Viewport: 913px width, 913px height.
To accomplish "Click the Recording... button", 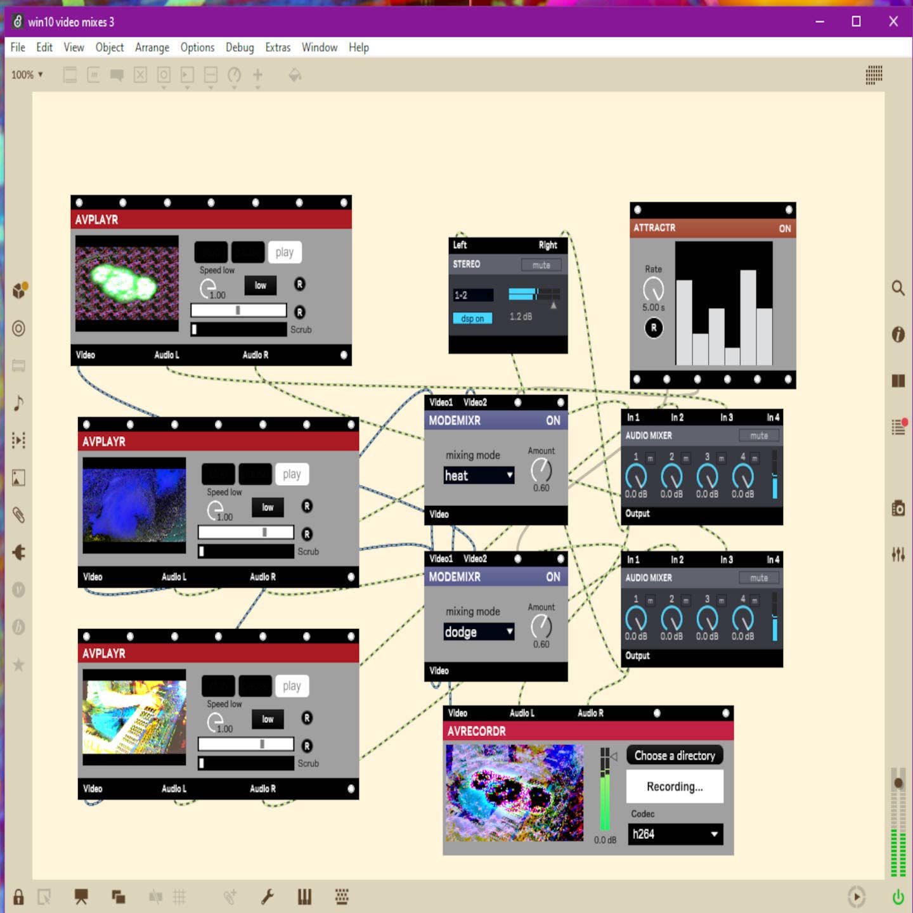I will click(x=675, y=787).
